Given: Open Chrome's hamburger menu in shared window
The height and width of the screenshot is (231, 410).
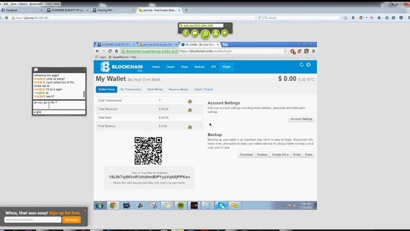Looking at the screenshot, I should (313, 51).
